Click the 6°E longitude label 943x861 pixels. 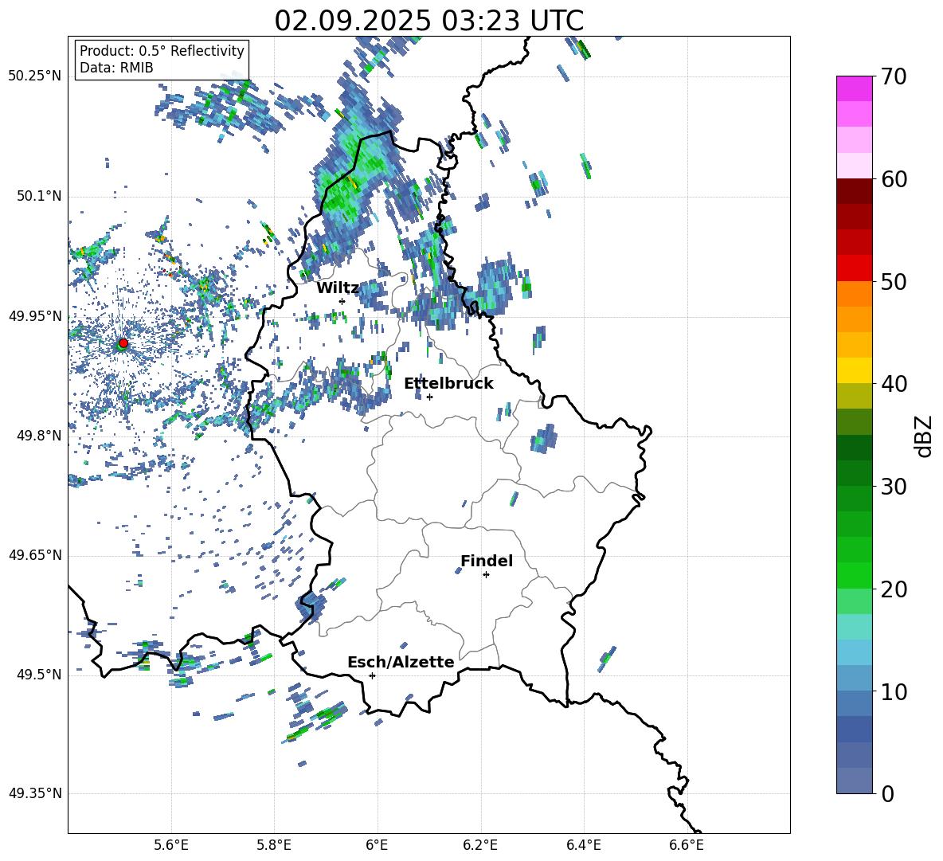click(x=377, y=845)
